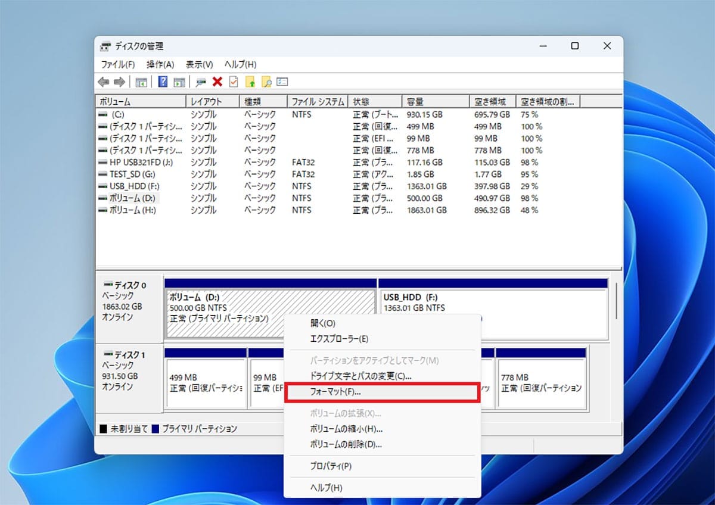Click the rightmost settings list toolbar icon
715x505 pixels.
pos(283,82)
